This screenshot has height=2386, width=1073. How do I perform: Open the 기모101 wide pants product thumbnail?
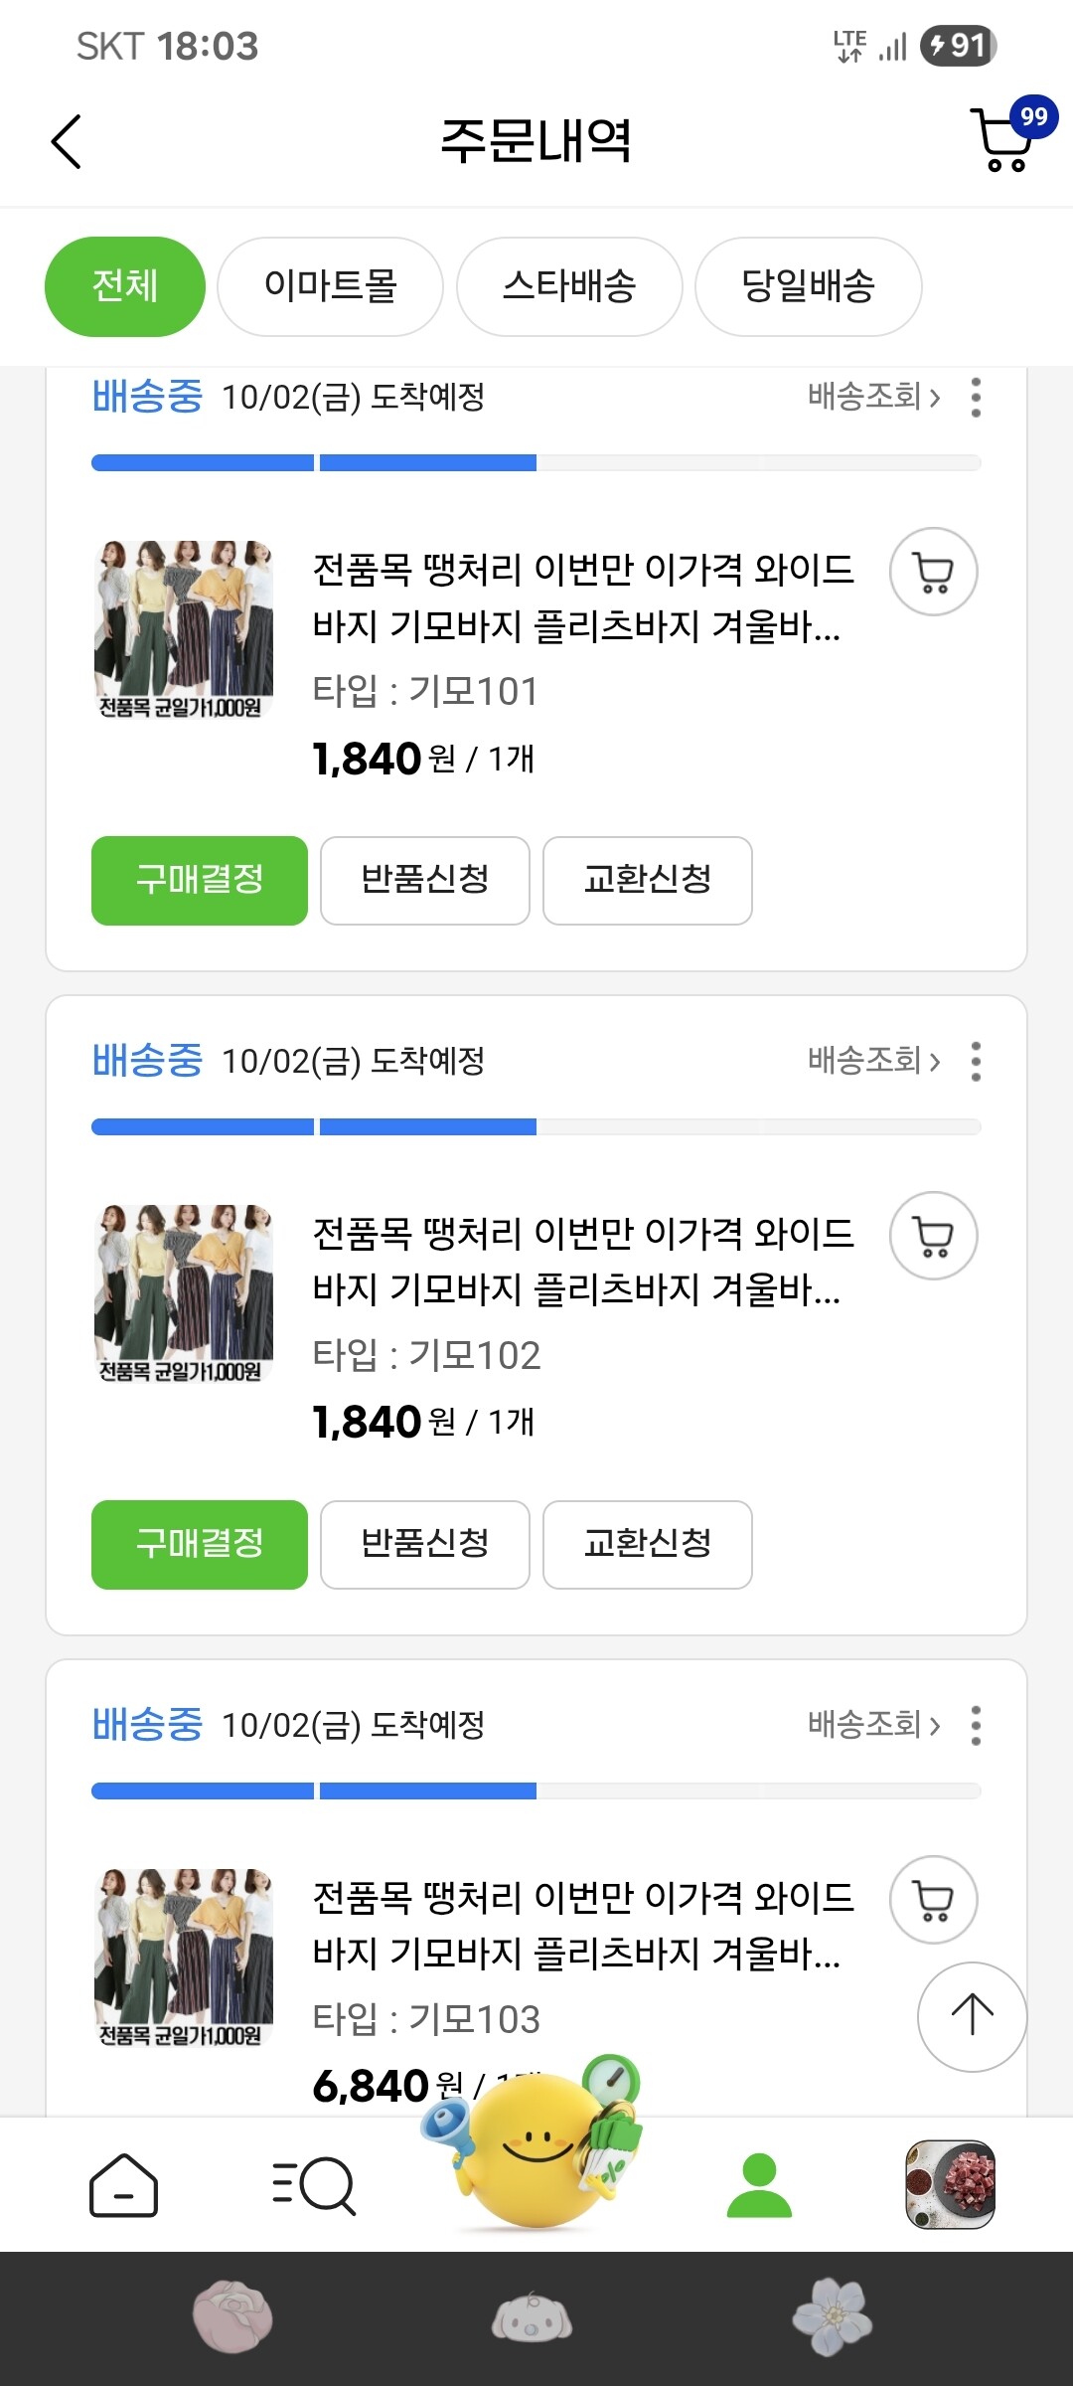tap(184, 629)
